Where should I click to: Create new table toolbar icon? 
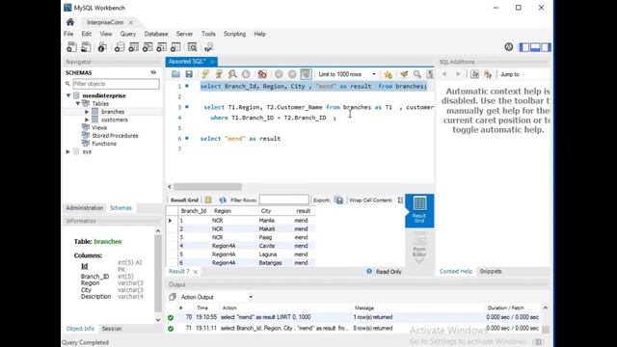[133, 47]
